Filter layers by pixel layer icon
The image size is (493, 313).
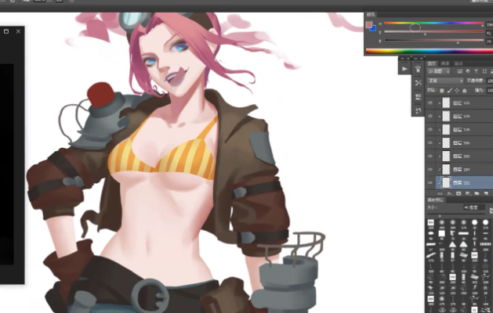tap(459, 71)
